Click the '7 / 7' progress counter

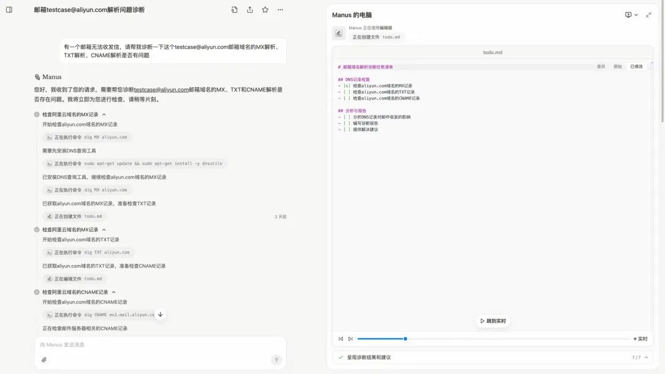tap(636, 357)
